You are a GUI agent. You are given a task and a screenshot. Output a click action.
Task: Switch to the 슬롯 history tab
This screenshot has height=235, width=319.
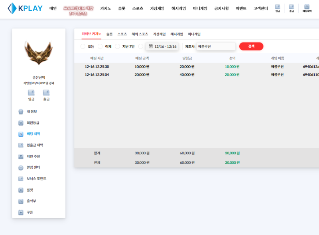[109, 34]
